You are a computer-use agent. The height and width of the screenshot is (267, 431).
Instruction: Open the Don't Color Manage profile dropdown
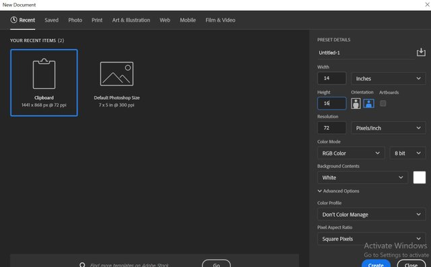(x=371, y=215)
